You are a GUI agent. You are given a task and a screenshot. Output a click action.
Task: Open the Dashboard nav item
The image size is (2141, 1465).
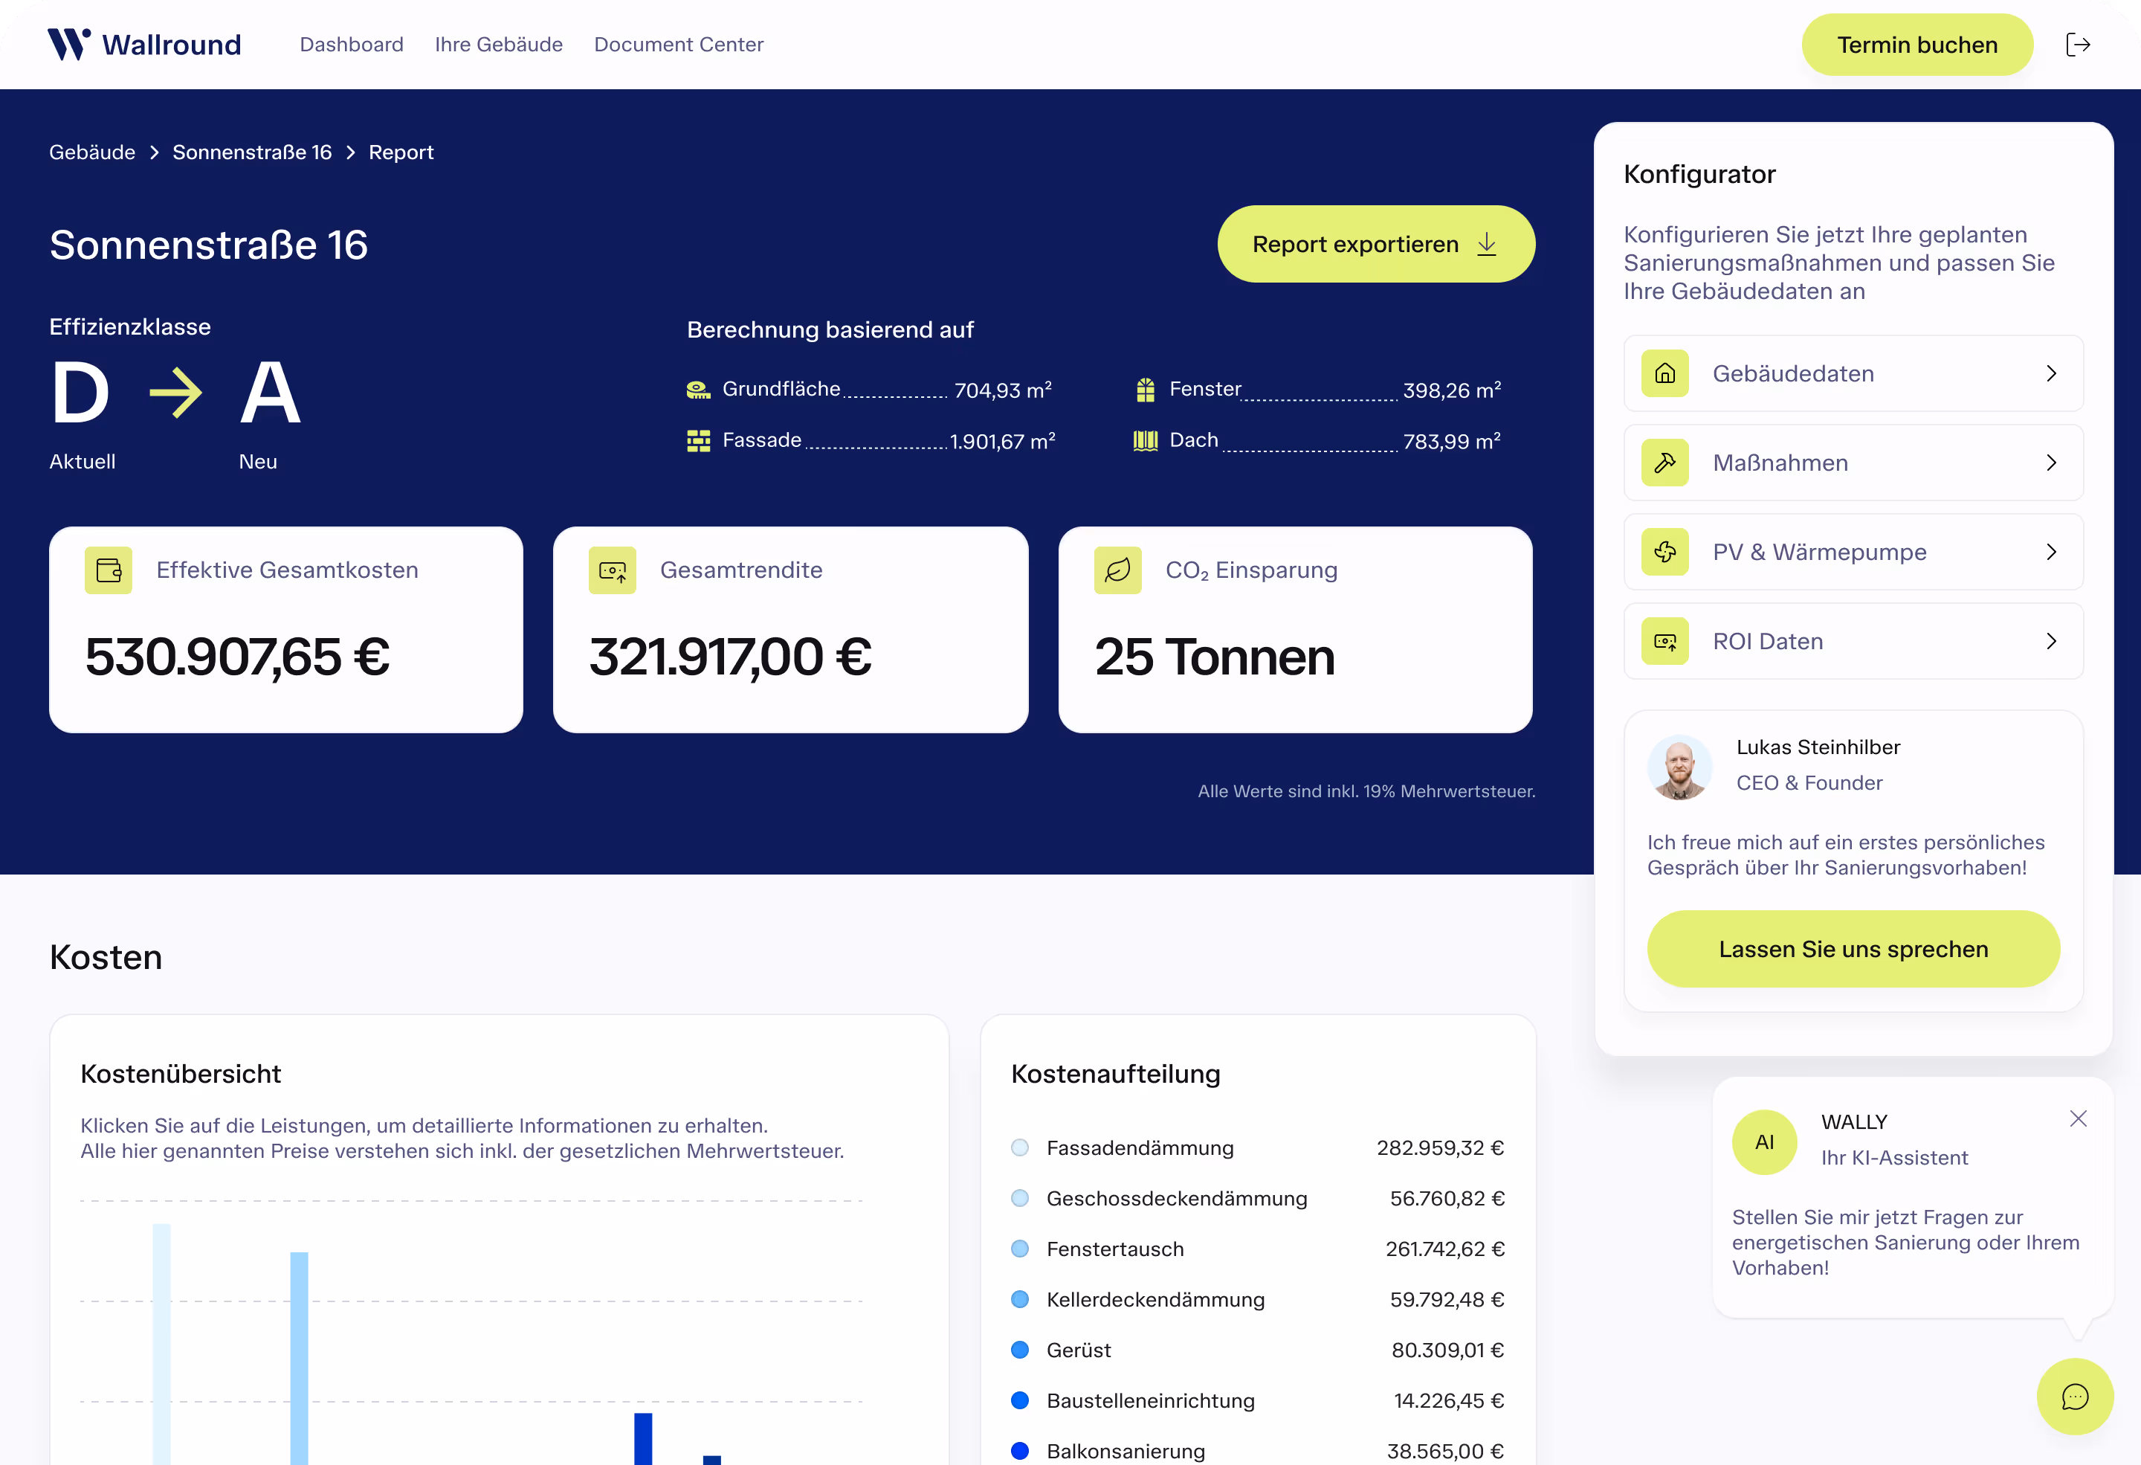pyautogui.click(x=351, y=44)
